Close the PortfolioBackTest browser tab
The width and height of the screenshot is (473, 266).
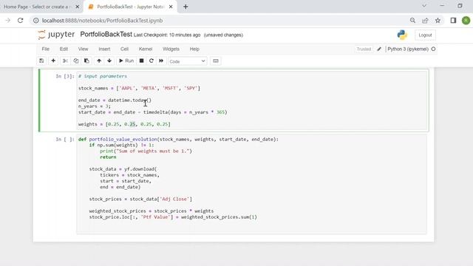pos(171,7)
